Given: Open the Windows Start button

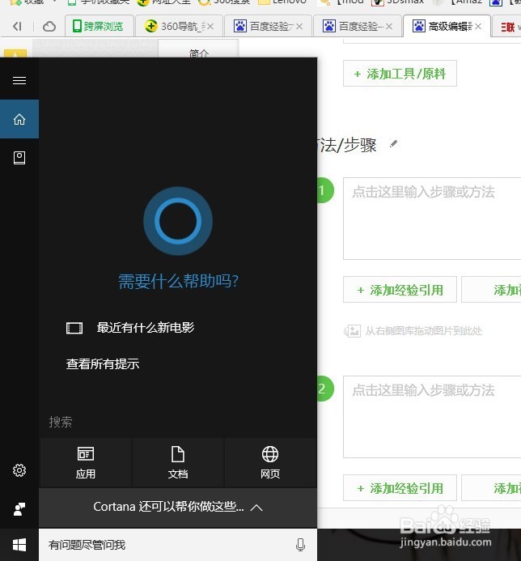Looking at the screenshot, I should point(19,545).
